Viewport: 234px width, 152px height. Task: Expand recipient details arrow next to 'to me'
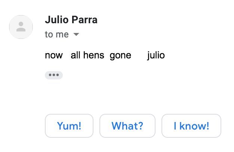(76, 34)
